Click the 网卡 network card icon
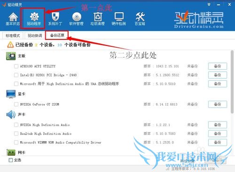The width and height of the screenshot is (235, 172). click(11, 152)
